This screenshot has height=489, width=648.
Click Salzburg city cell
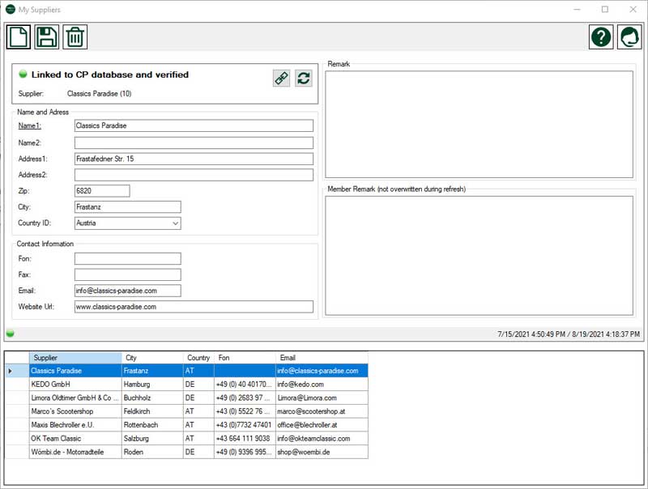point(152,439)
